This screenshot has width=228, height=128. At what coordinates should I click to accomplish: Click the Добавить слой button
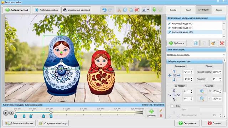(17, 10)
